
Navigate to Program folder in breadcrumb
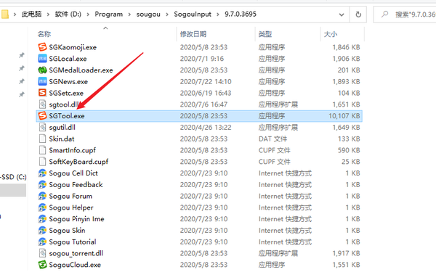[x=109, y=15]
